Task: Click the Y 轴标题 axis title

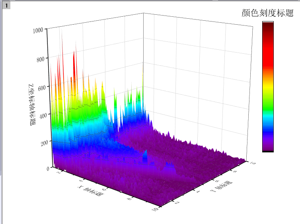Action: (x=221, y=186)
